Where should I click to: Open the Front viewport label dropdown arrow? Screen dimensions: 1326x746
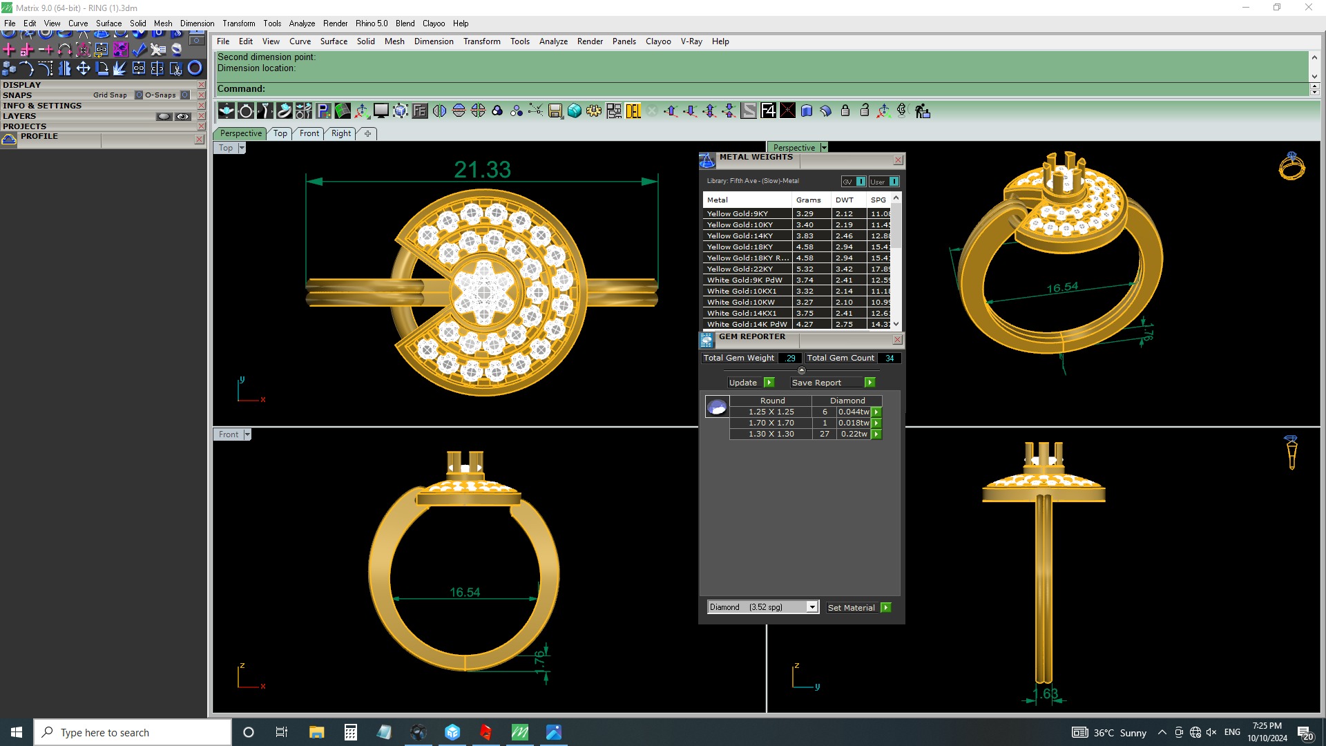pyautogui.click(x=247, y=434)
